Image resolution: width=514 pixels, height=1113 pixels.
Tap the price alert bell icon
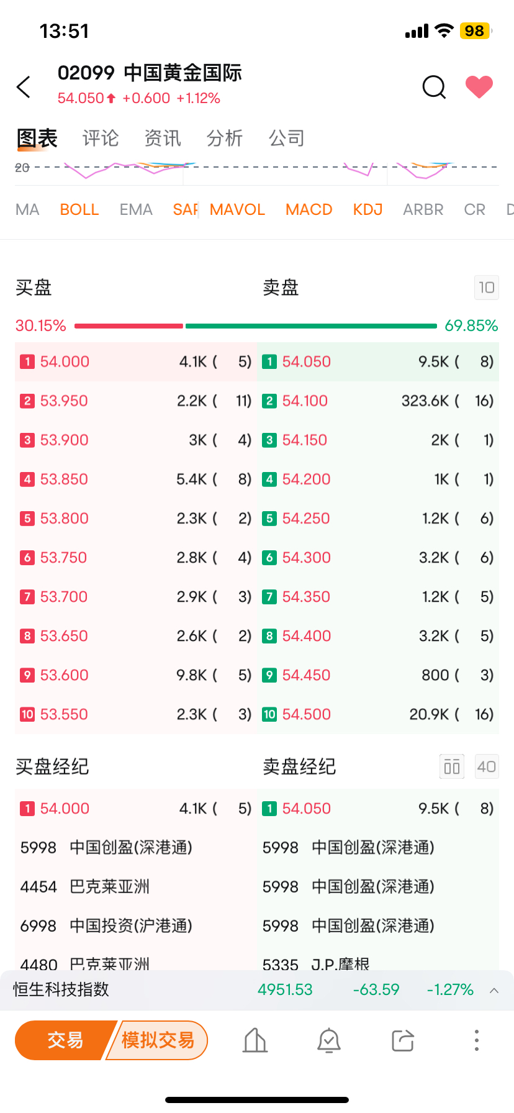point(329,1040)
